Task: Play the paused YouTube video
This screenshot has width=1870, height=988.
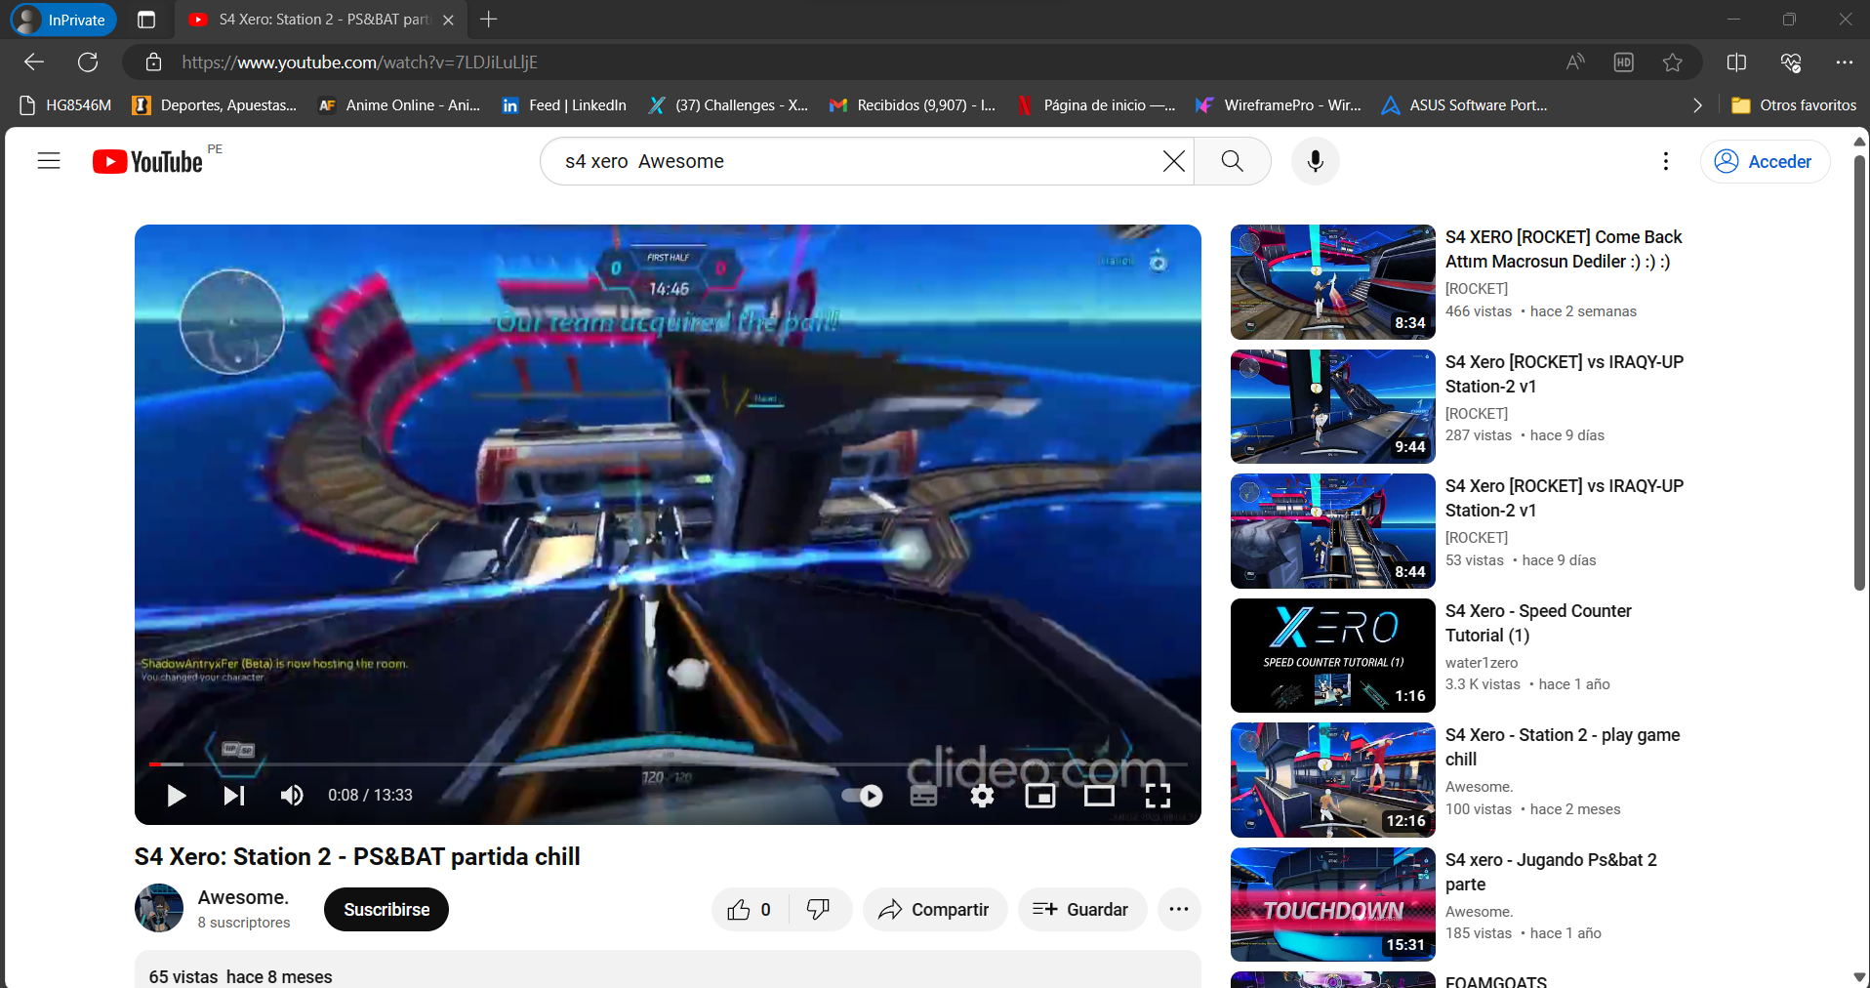Action: [176, 796]
